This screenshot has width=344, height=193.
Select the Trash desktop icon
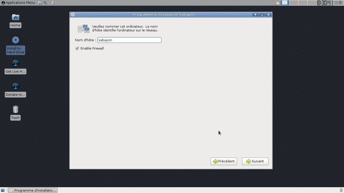15,113
